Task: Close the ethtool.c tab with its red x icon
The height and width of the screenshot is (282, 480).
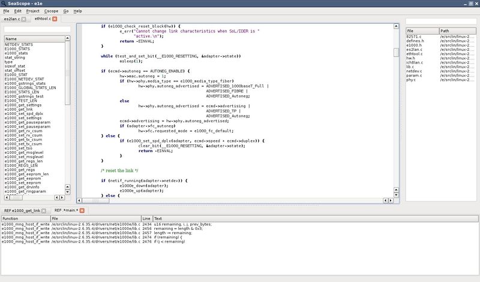Action: 55,19
